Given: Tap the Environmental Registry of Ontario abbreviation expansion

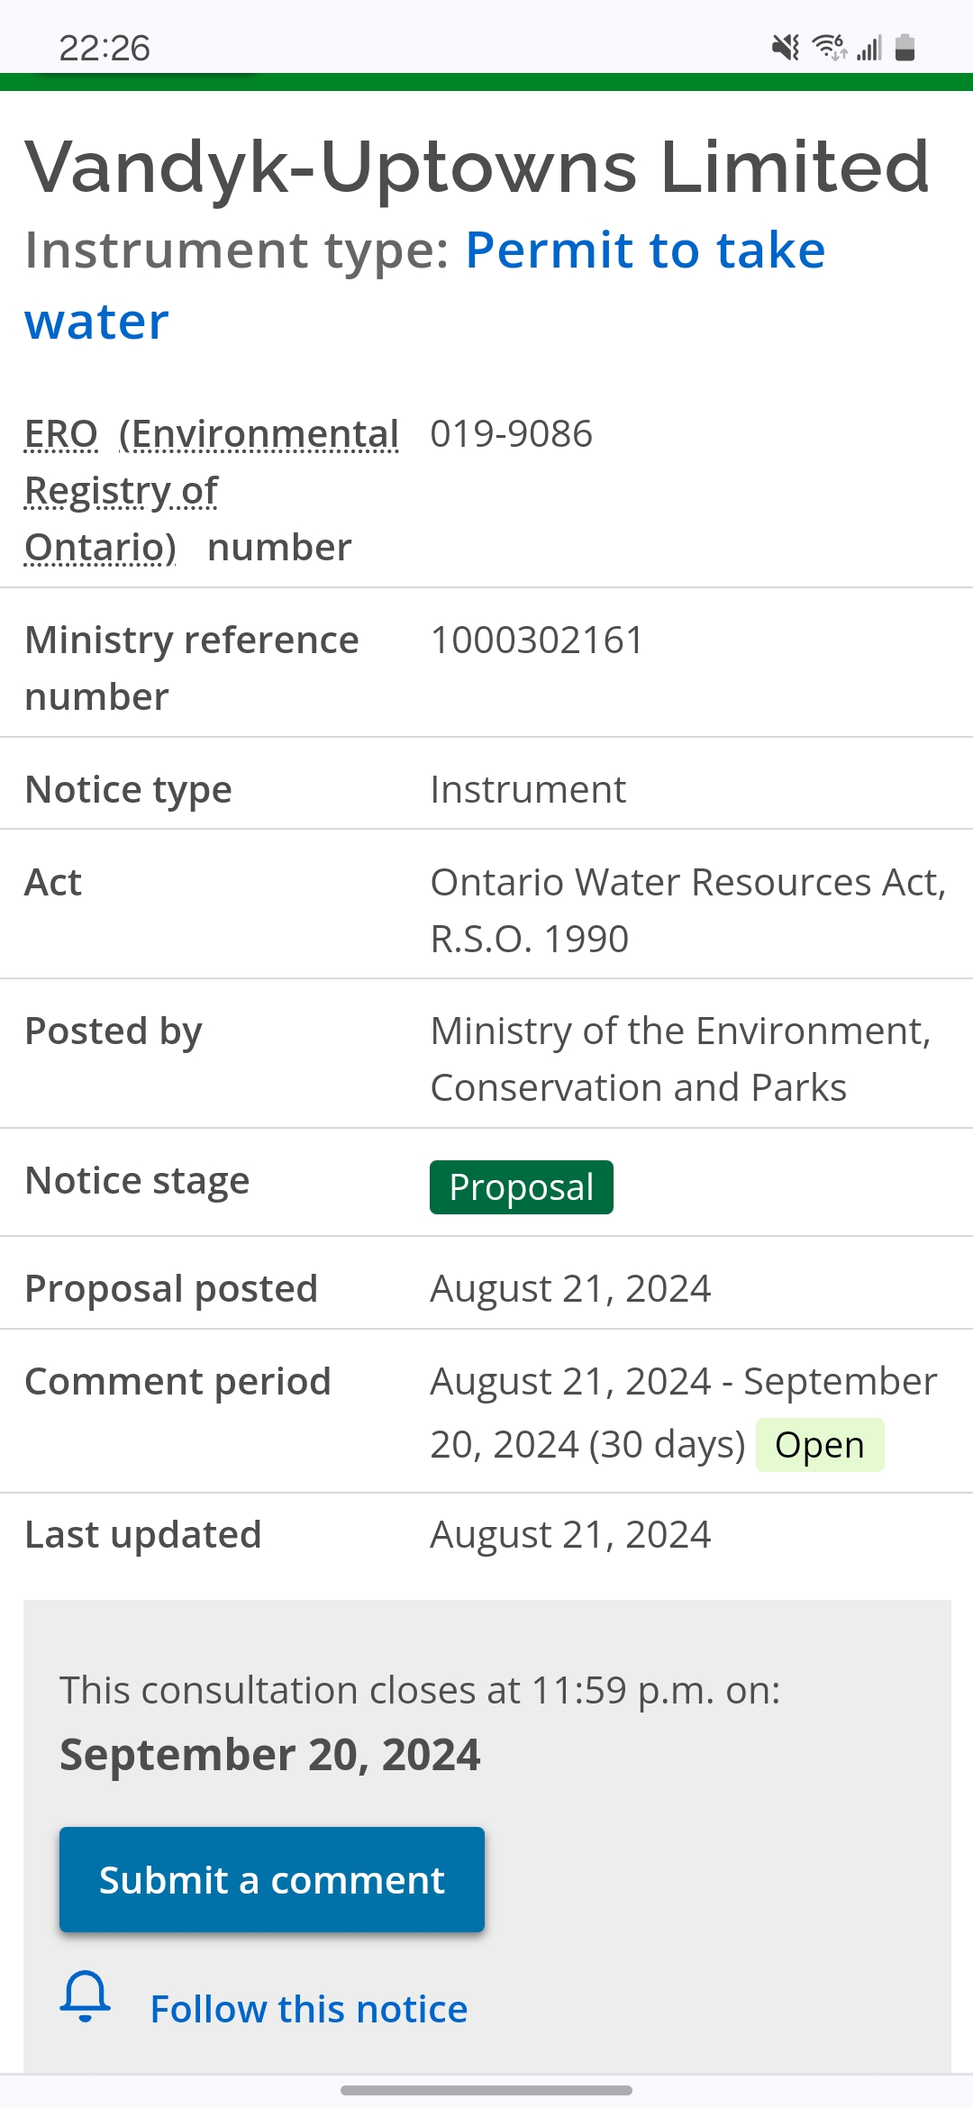Looking at the screenshot, I should (x=213, y=490).
